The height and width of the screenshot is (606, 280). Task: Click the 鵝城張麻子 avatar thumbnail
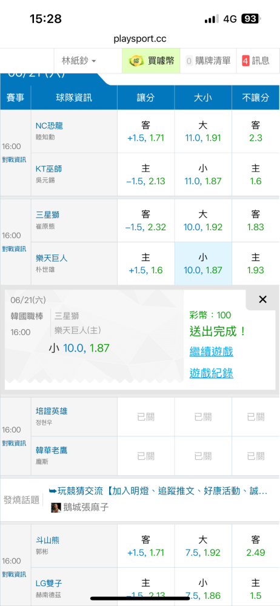click(x=56, y=507)
